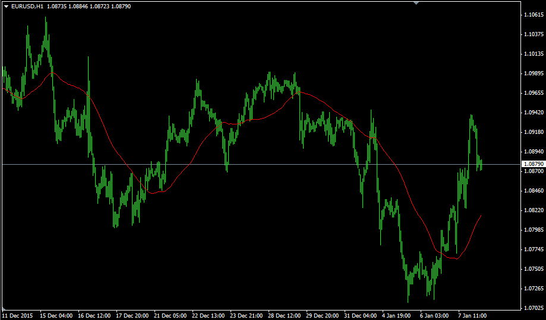The height and width of the screenshot is (320, 546).
Task: Click the 31 Dec 04:00 time label
Action: [x=361, y=315]
